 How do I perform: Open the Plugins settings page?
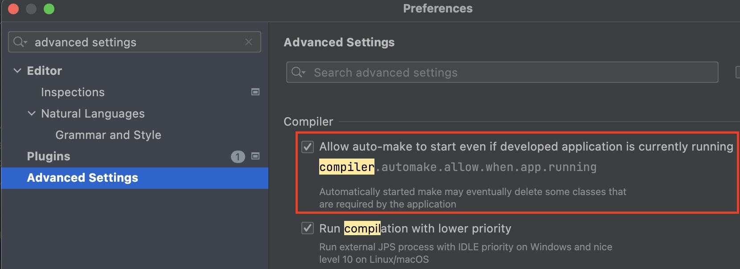click(x=49, y=156)
